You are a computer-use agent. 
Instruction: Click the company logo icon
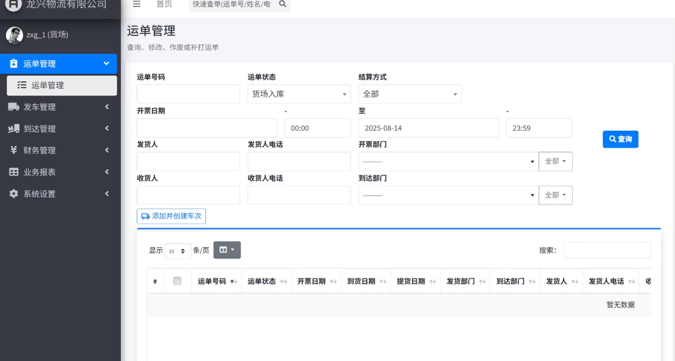pyautogui.click(x=14, y=4)
